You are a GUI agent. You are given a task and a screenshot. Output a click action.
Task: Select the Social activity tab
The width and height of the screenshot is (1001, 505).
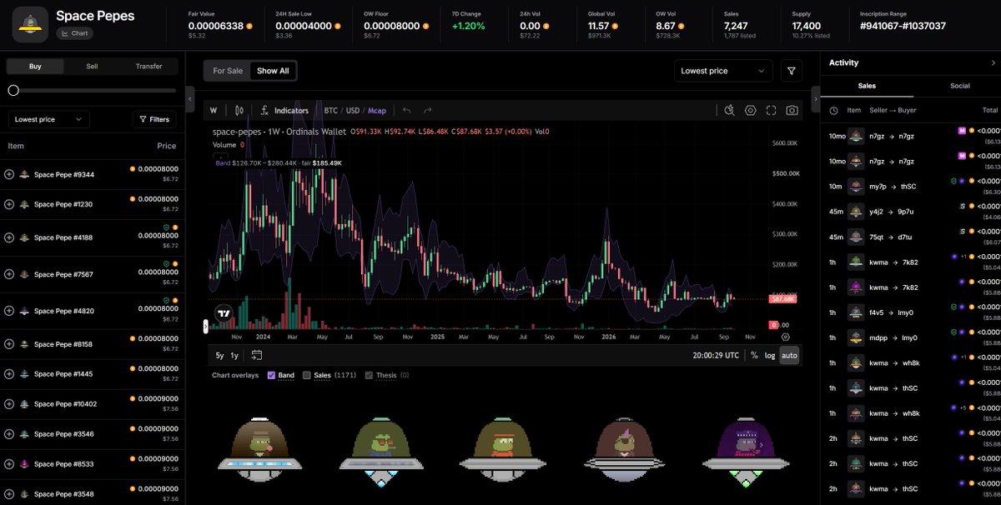959,86
